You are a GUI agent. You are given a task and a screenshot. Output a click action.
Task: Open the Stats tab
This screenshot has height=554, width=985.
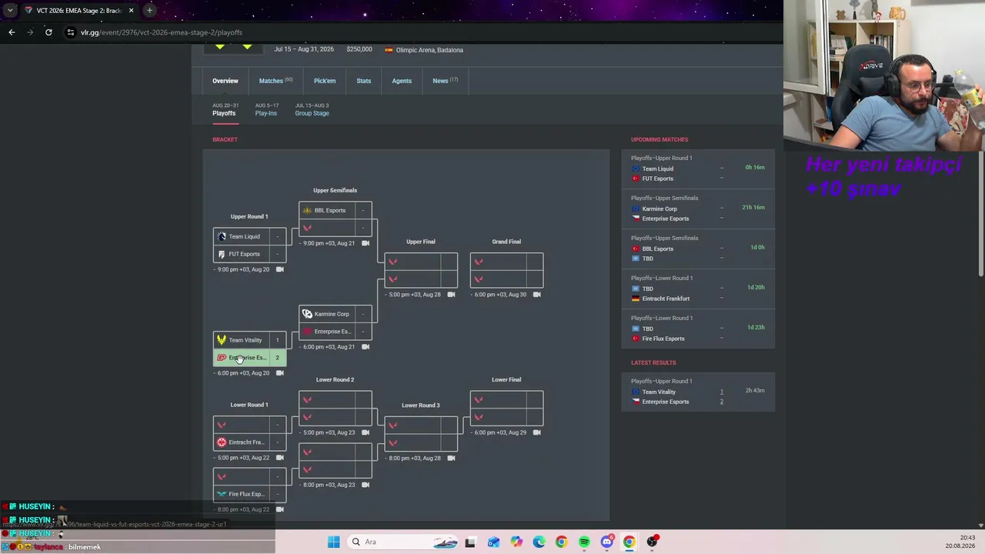tap(364, 81)
